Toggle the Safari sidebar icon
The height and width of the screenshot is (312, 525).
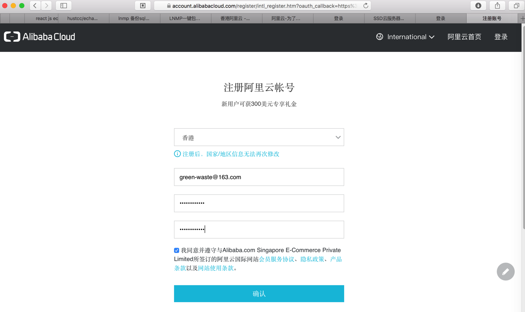tap(64, 6)
